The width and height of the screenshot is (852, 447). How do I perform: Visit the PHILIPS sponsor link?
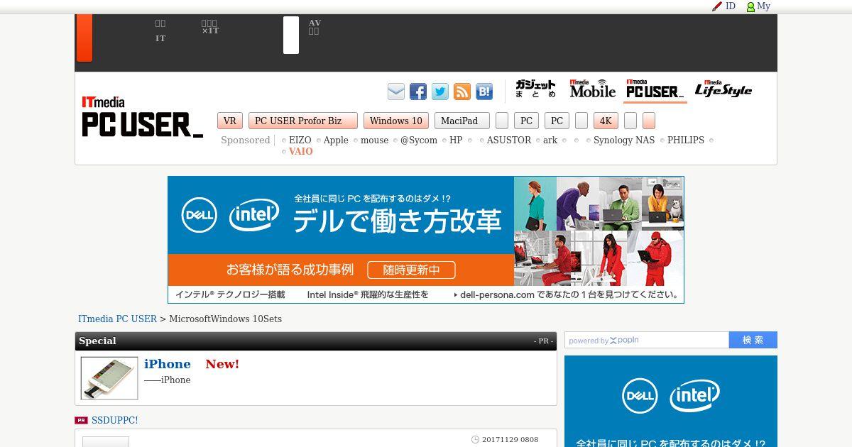(x=686, y=140)
